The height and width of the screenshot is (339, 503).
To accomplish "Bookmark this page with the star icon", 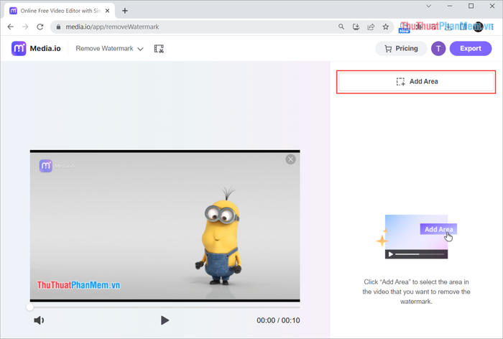I will 386,27.
